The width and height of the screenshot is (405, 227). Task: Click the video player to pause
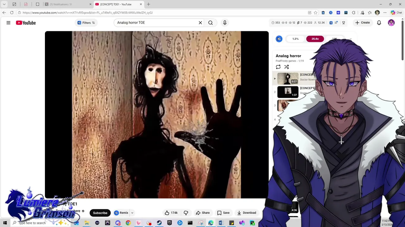point(157,115)
